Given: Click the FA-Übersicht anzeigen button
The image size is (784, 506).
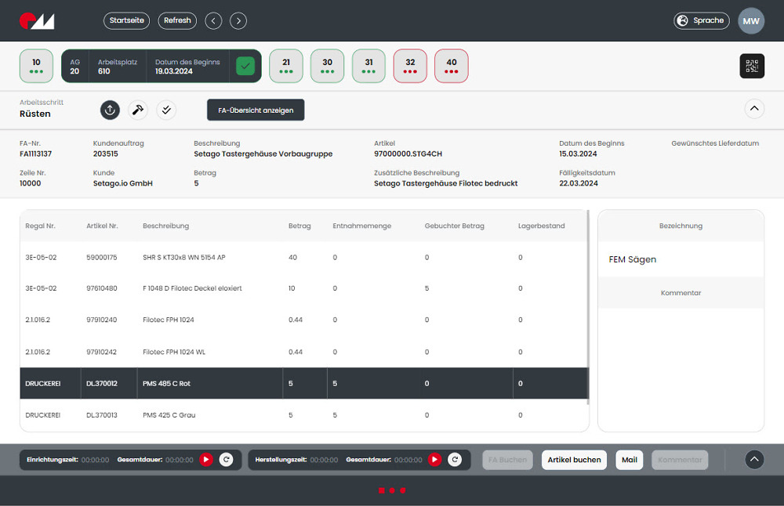Looking at the screenshot, I should click(256, 110).
